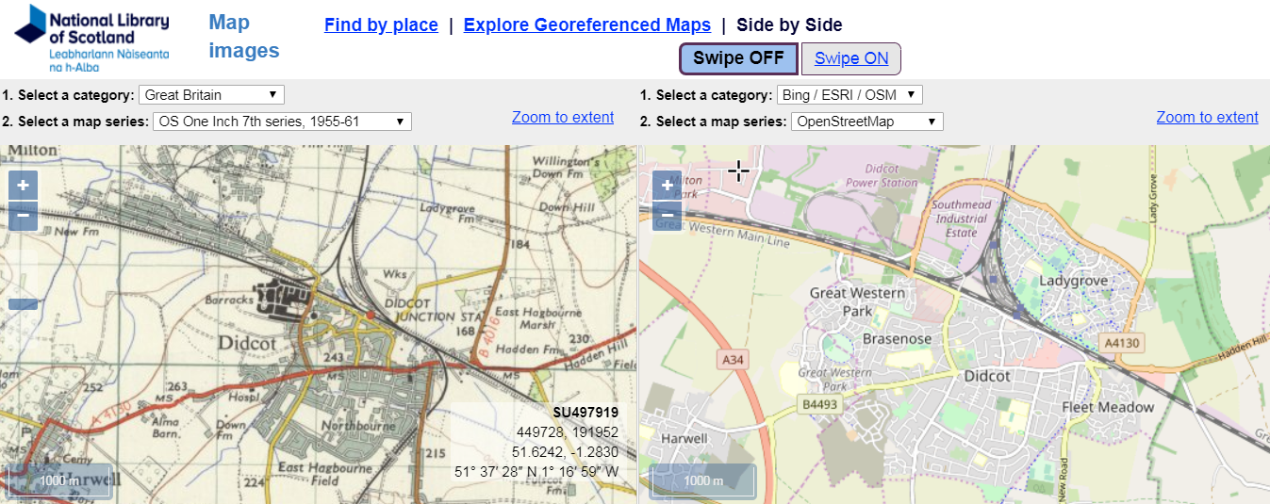Open the Map images heading link
This screenshot has height=504, width=1270.
tap(244, 37)
